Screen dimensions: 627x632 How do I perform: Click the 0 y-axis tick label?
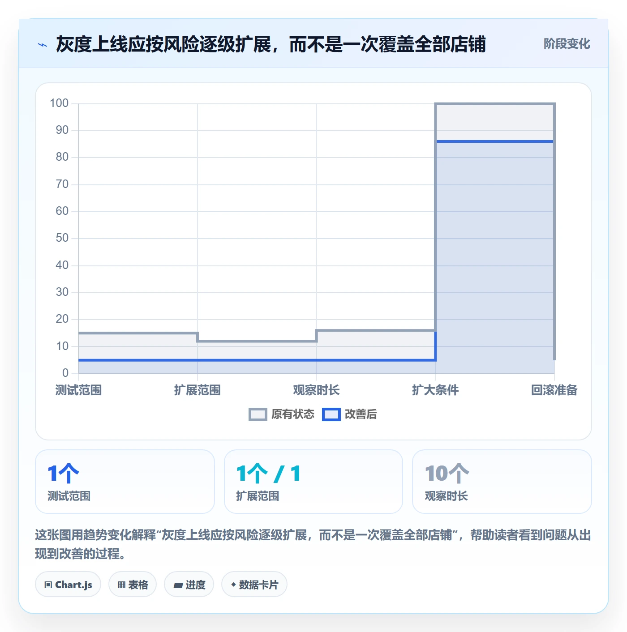point(65,373)
